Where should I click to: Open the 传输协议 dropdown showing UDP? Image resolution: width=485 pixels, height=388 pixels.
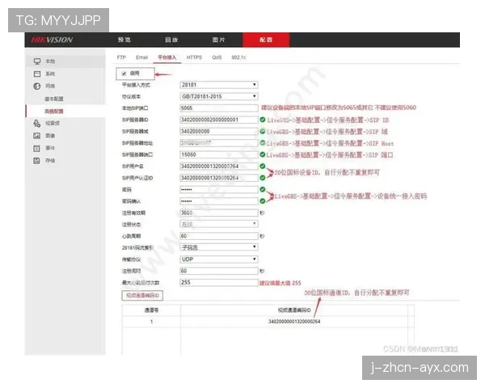219,259
